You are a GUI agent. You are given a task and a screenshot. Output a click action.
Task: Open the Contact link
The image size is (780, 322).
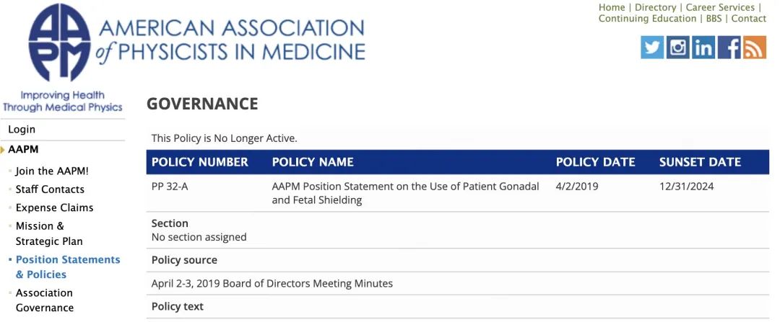tap(749, 19)
